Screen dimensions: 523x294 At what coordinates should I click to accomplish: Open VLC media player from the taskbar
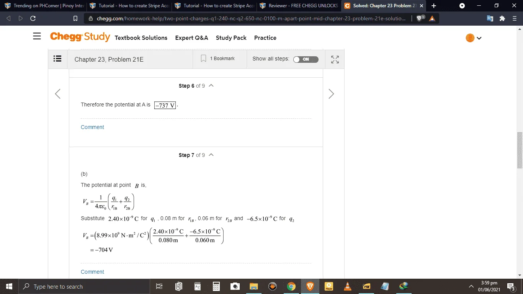347,286
